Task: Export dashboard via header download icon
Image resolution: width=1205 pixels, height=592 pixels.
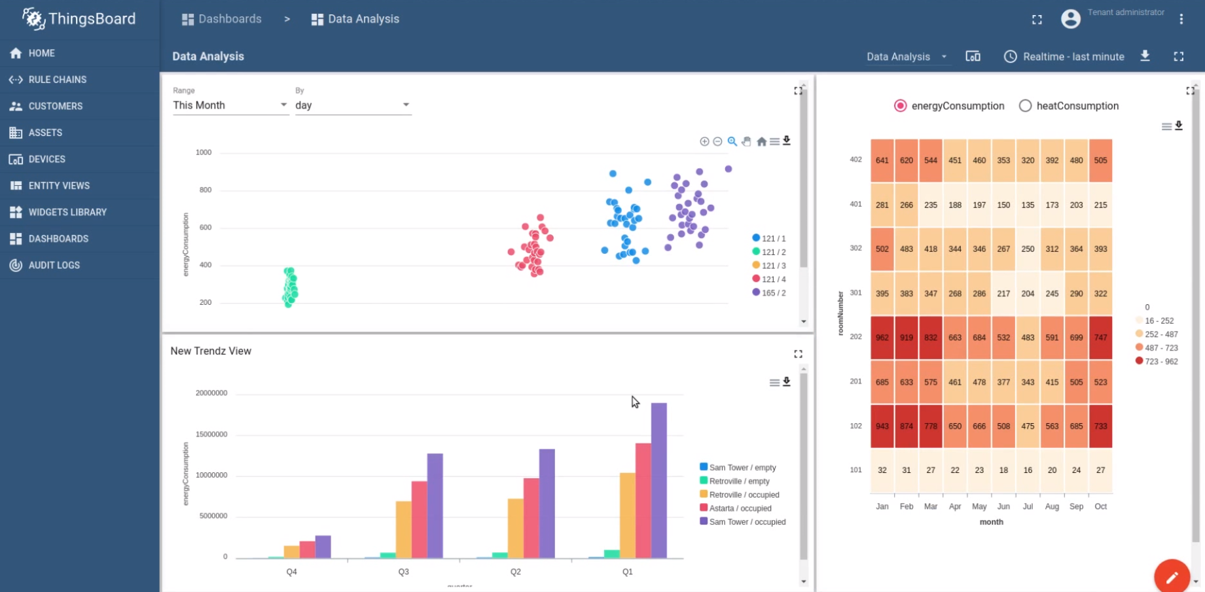Action: [x=1145, y=56]
